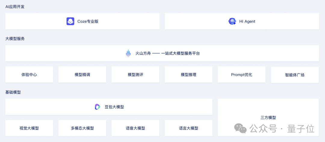Open the 豆包大模型 card

pyautogui.click(x=109, y=107)
